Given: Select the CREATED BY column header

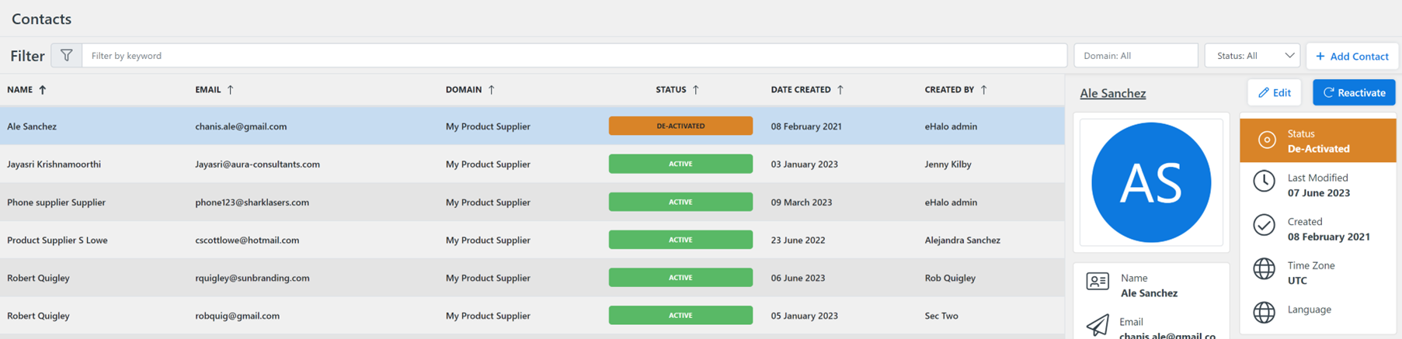Looking at the screenshot, I should 949,90.
